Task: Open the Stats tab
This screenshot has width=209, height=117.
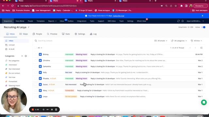Action: click(66, 34)
